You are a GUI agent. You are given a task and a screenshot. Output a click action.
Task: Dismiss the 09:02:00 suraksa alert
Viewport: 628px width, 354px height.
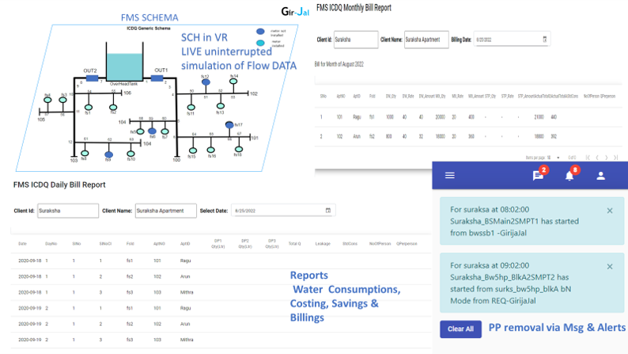pyautogui.click(x=610, y=267)
